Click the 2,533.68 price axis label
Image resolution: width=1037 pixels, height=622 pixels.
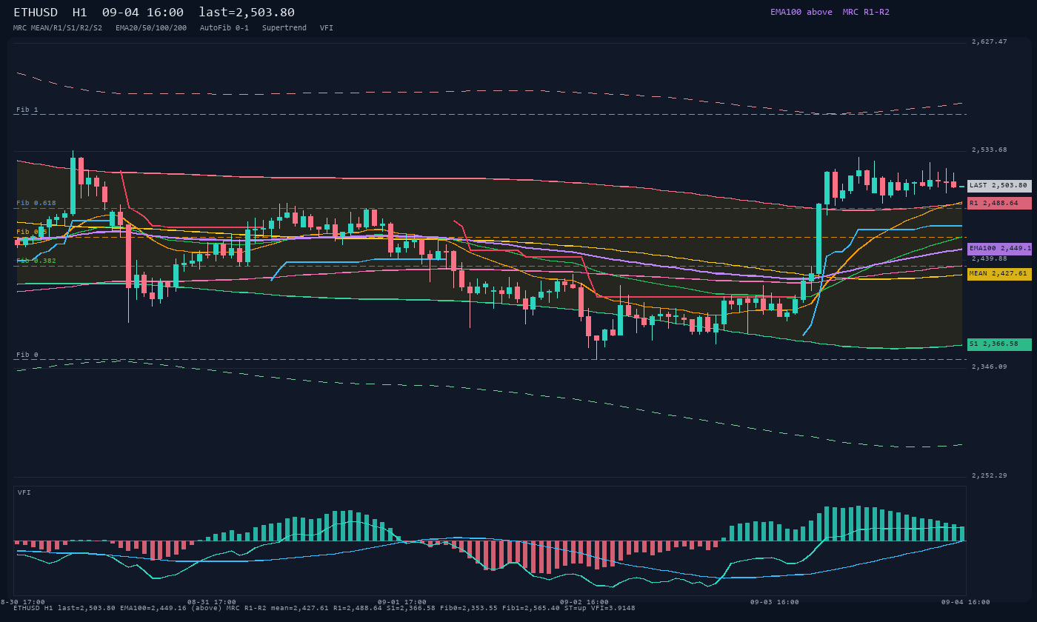pyautogui.click(x=990, y=150)
